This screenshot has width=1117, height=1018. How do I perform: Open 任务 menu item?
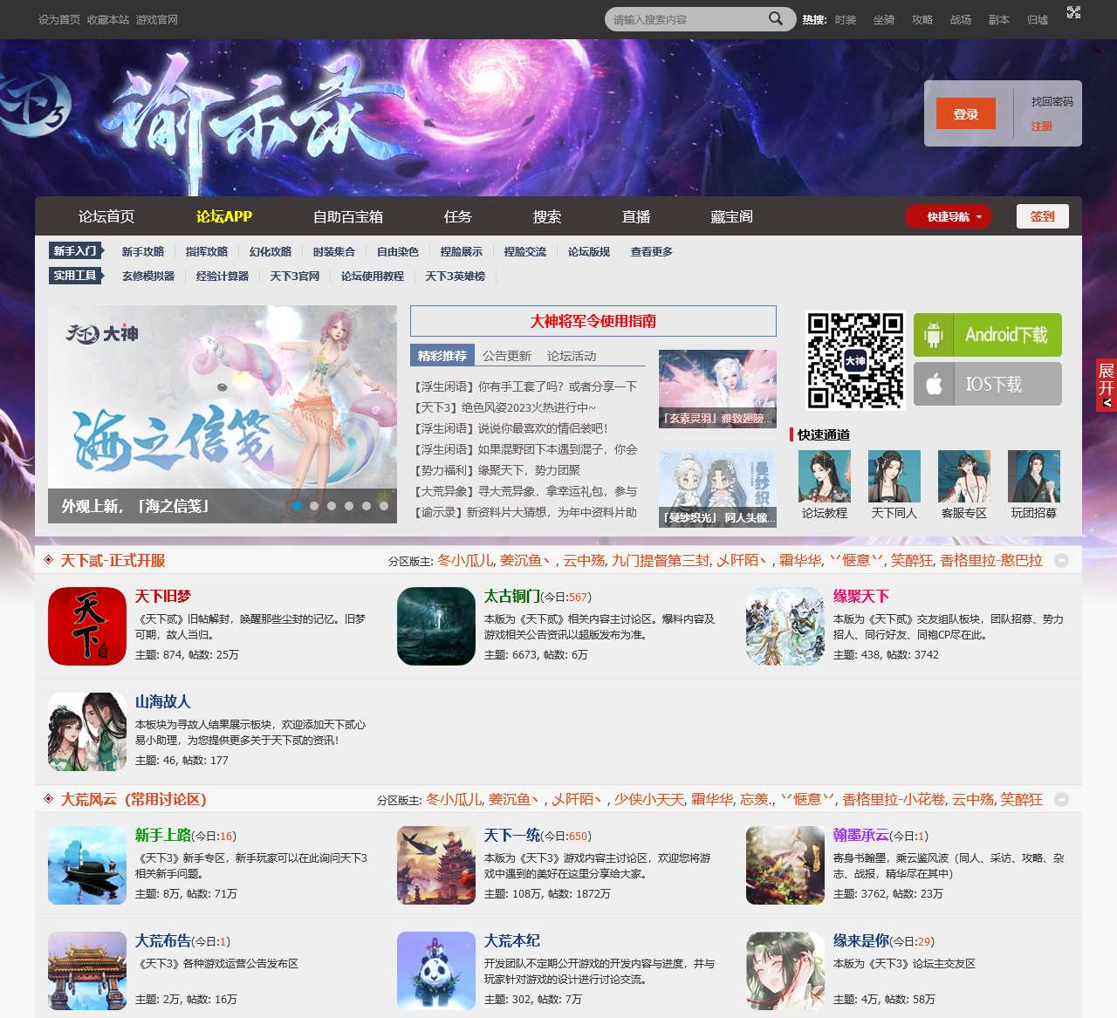point(458,216)
